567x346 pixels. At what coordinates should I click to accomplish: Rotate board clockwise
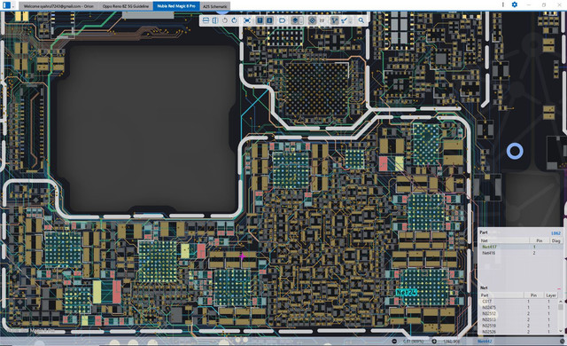click(x=234, y=20)
